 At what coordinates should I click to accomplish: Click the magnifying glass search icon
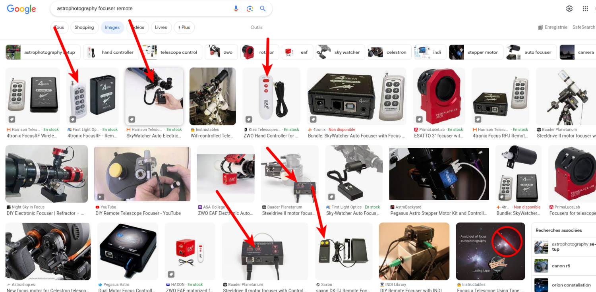point(262,8)
